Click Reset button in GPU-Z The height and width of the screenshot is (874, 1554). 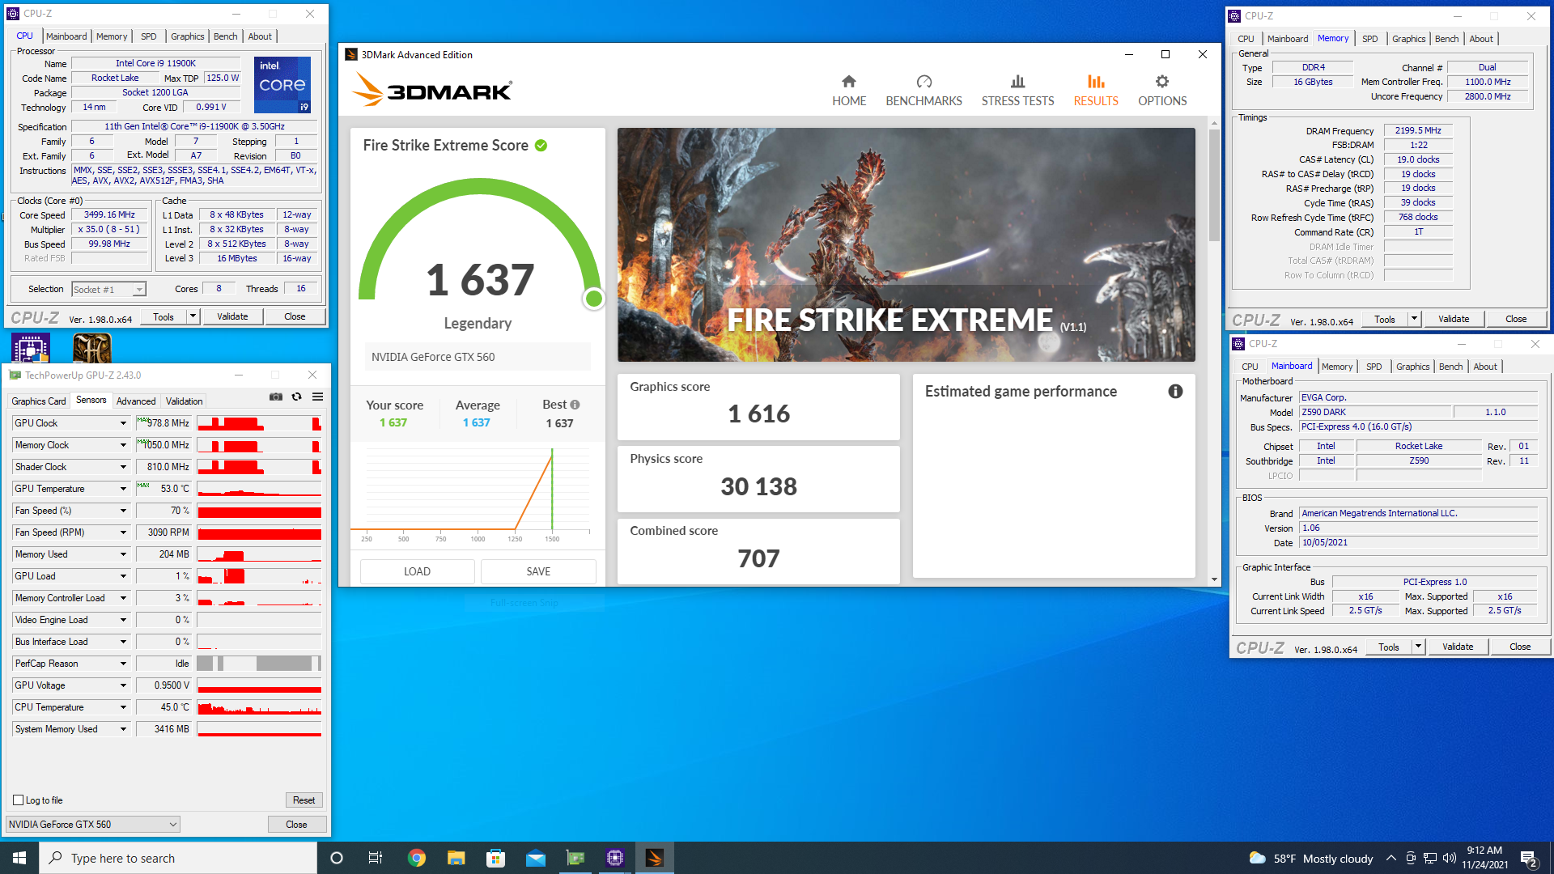click(304, 800)
